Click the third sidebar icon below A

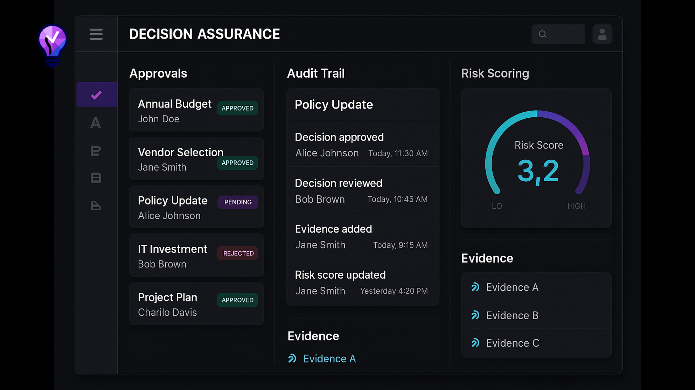click(96, 151)
